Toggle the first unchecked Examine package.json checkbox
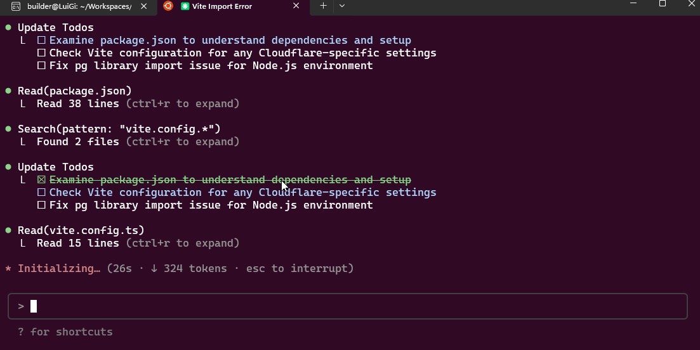The width and height of the screenshot is (700, 350). coord(41,40)
